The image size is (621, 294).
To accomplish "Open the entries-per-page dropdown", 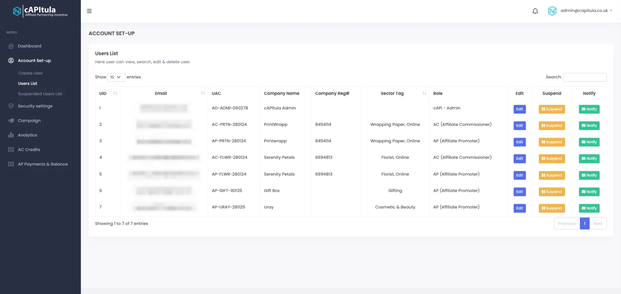I will 116,77.
